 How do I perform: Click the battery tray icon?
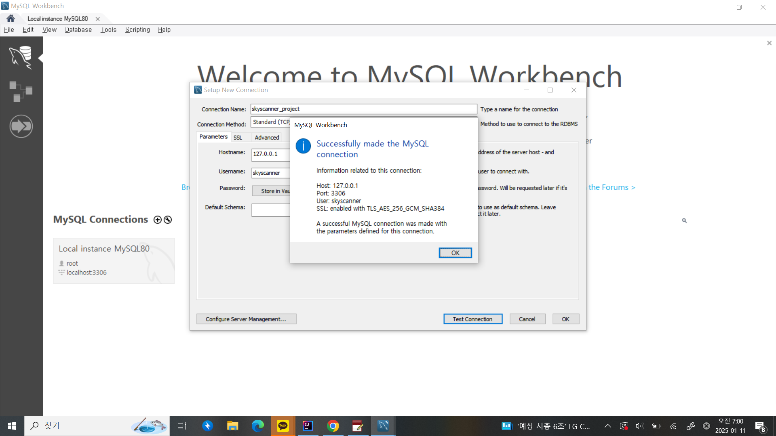click(x=656, y=426)
